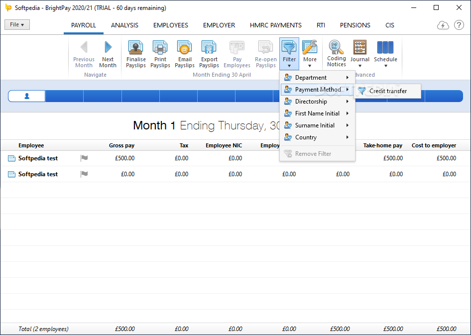Select employee Softpedia test with £0.00 gross
The width and height of the screenshot is (471, 335).
pyautogui.click(x=38, y=174)
